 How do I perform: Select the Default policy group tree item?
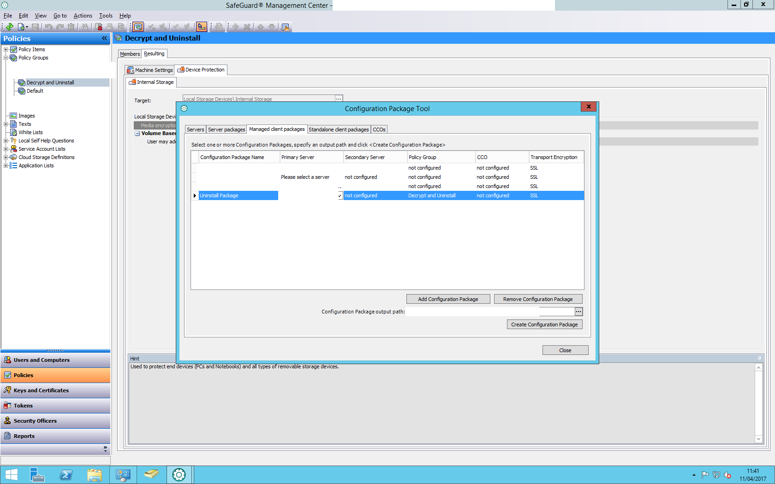35,91
